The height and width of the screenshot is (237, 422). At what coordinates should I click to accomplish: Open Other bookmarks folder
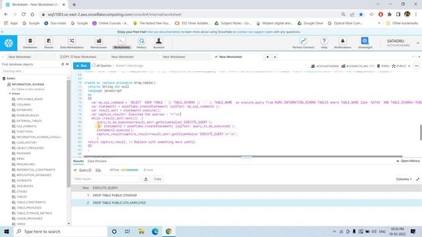402,23
